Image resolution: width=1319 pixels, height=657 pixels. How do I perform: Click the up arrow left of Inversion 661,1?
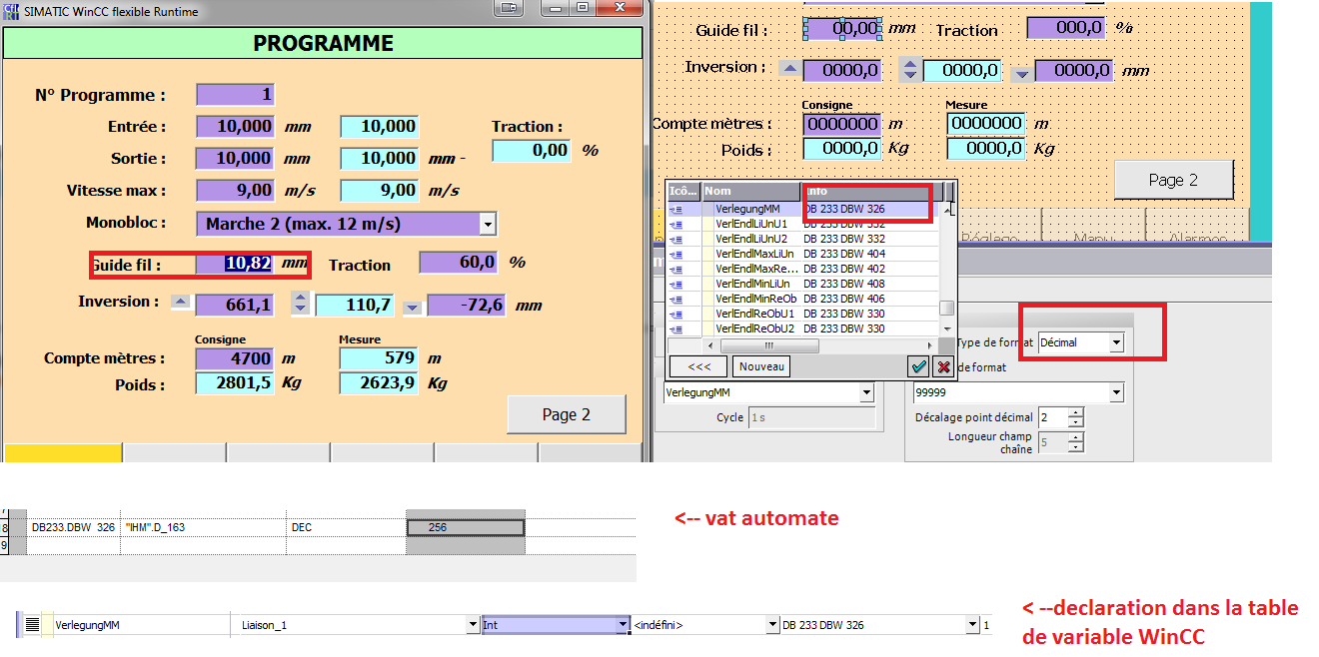[180, 302]
